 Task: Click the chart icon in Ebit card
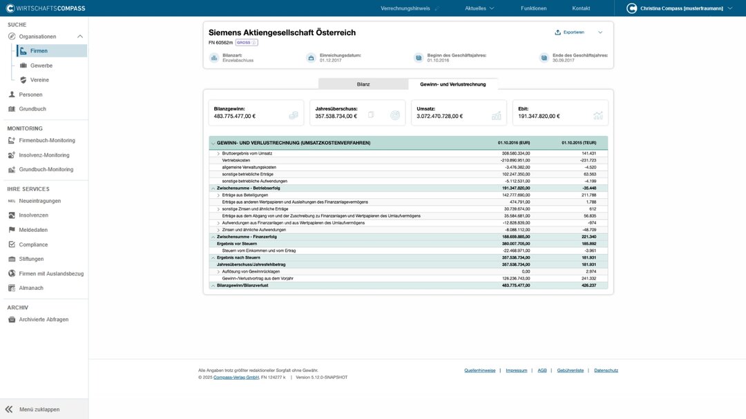pyautogui.click(x=598, y=115)
